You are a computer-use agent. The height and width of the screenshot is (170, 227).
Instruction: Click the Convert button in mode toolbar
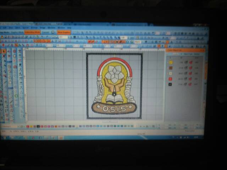[x=45, y=32]
